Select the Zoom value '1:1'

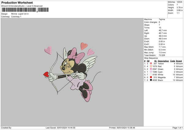[178, 13]
